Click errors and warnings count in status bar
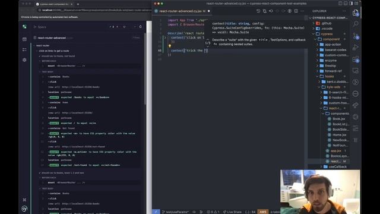The height and width of the screenshot is (214, 380). point(213,212)
